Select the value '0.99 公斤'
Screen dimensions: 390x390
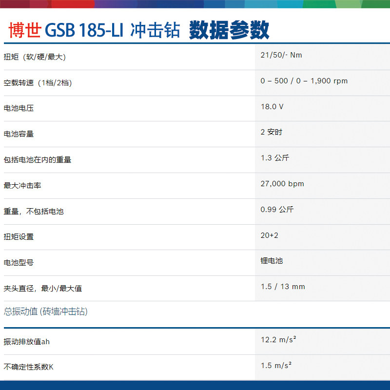click(277, 210)
